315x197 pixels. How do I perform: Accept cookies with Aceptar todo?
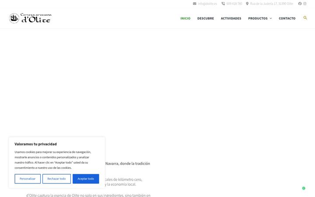tap(86, 179)
